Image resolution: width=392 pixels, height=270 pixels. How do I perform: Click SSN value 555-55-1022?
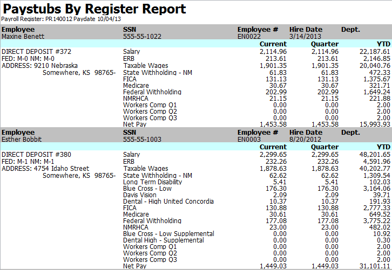[142, 36]
